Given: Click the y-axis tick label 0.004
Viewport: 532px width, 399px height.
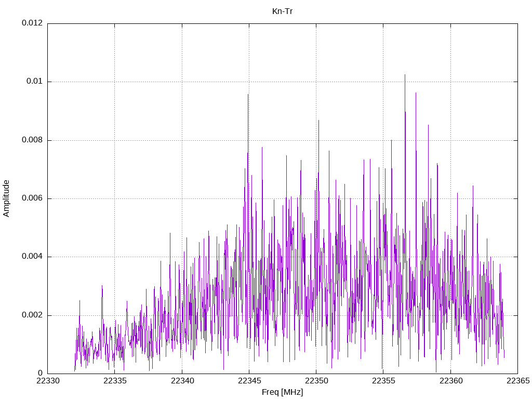Looking at the screenshot, I should [32, 257].
